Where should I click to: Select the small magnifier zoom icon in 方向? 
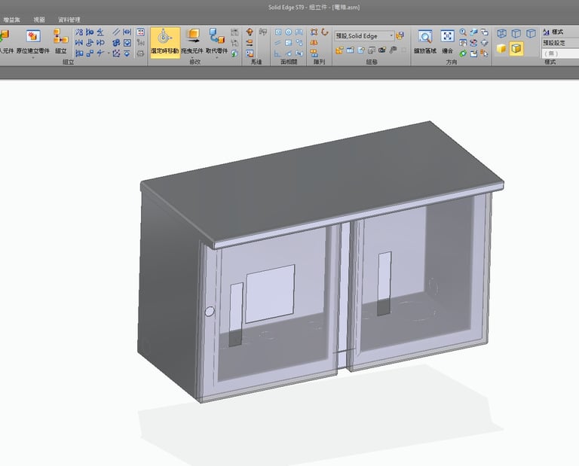coord(463,32)
